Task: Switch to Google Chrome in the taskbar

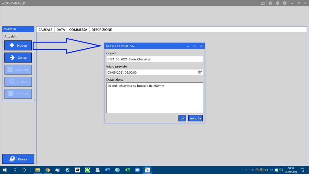Action: point(47,170)
